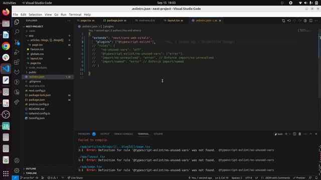Click ./app/layout.tsx link in terminal
The width and height of the screenshot is (321, 180).
pyautogui.click(x=92, y=156)
